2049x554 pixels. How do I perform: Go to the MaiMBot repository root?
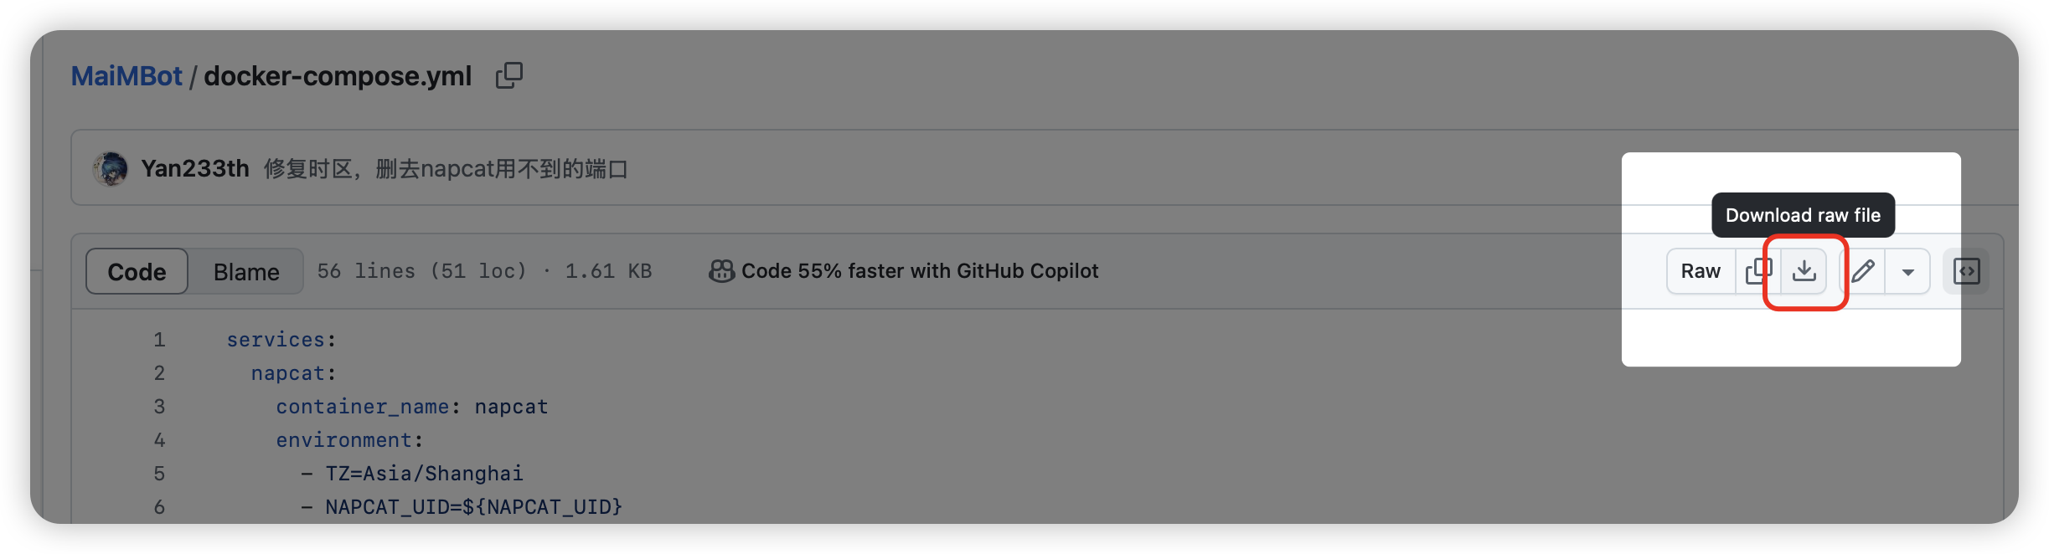pos(126,76)
